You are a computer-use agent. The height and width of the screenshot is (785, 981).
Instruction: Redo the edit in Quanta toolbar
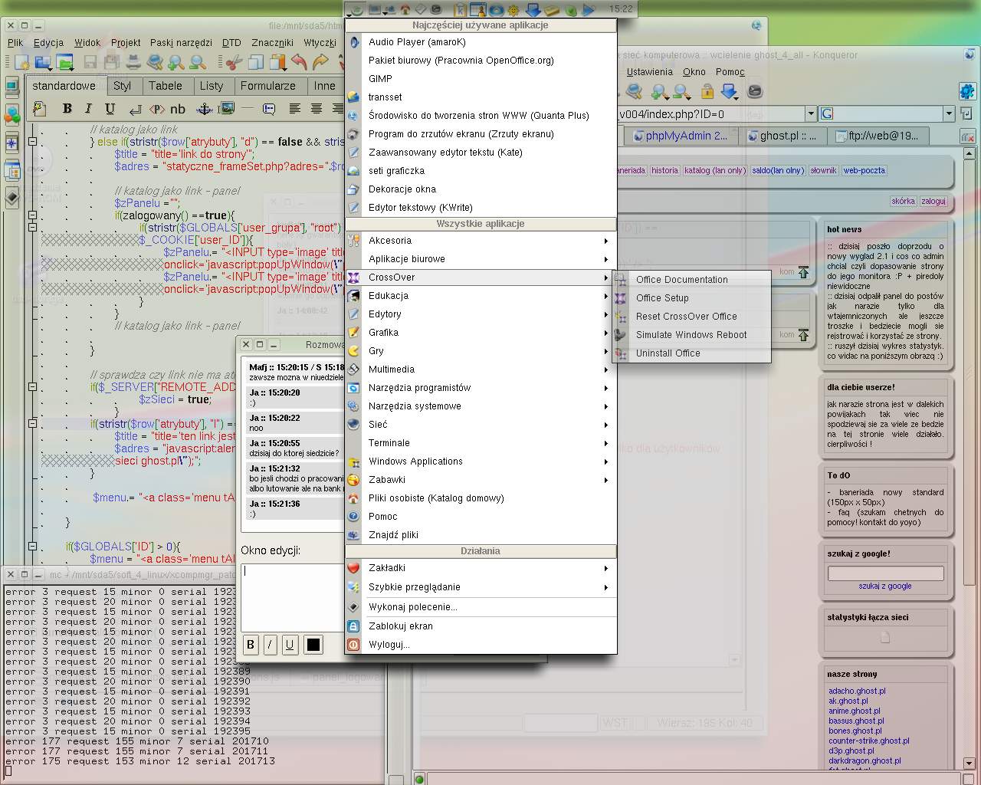click(320, 63)
